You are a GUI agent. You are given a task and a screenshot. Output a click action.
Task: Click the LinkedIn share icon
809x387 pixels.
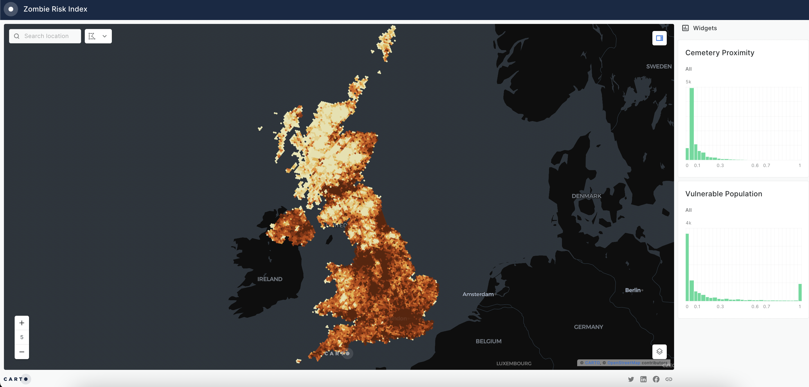643,379
